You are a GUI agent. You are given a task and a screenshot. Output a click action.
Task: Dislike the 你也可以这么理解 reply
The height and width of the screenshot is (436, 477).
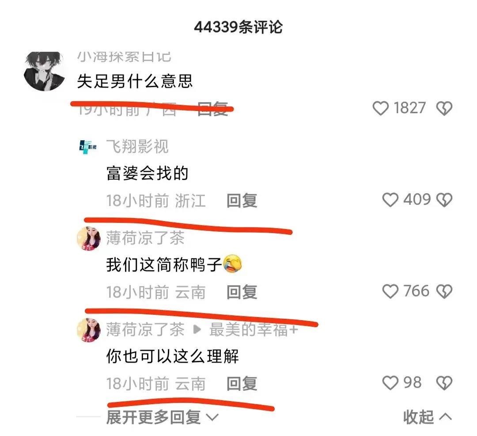(444, 383)
